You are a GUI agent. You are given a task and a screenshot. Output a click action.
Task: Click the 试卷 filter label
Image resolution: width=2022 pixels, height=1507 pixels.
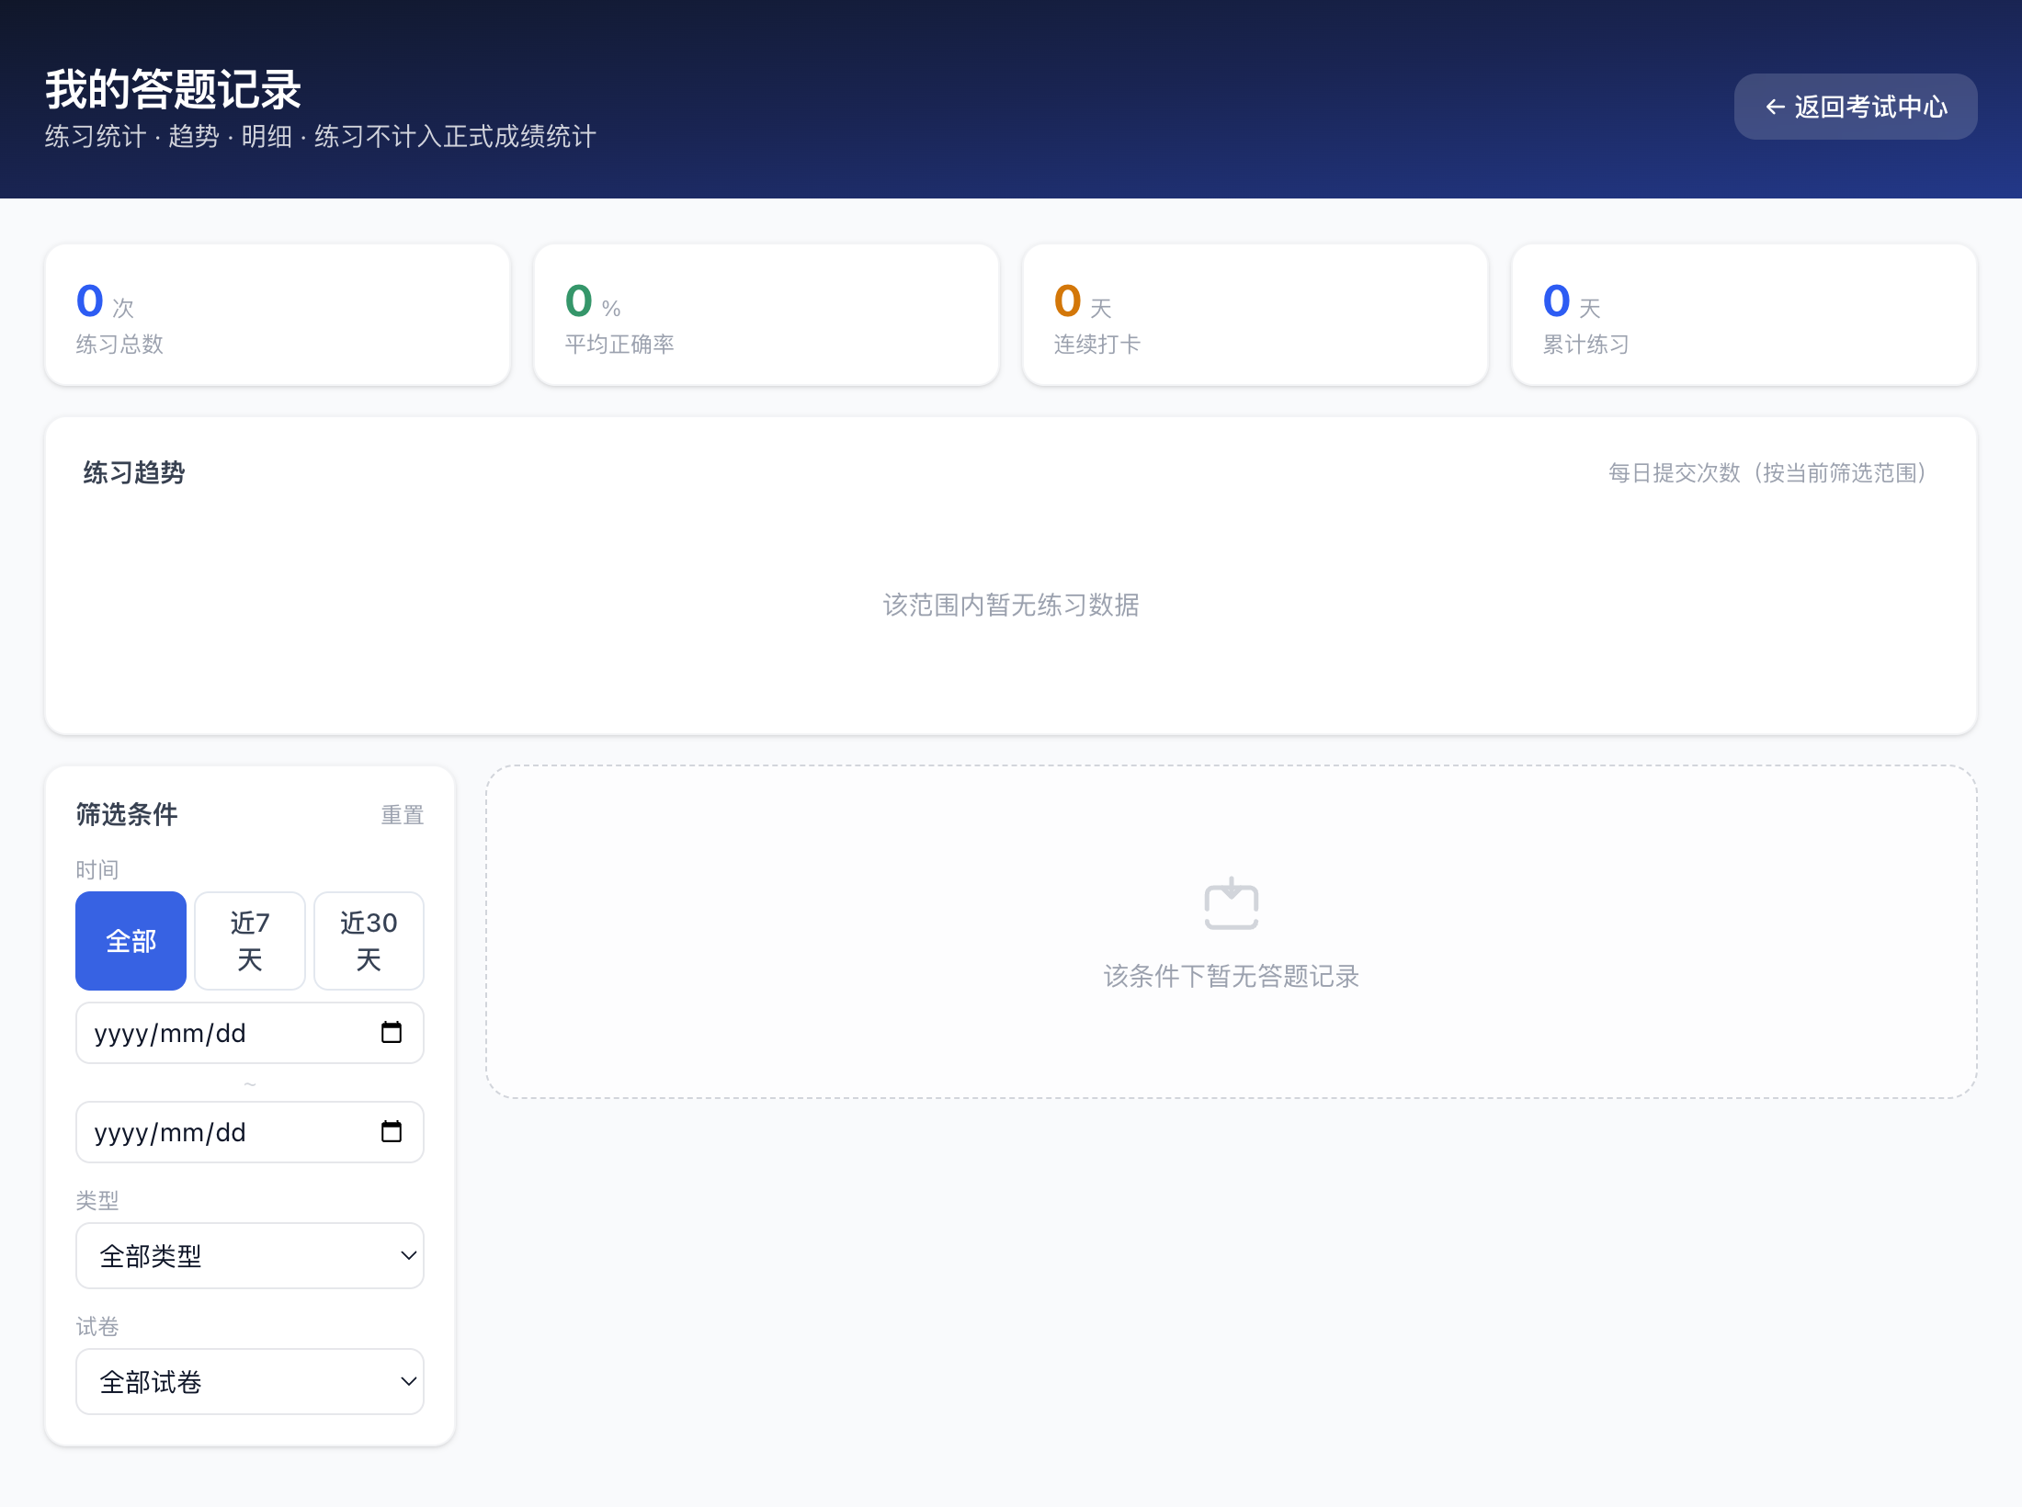click(97, 1326)
